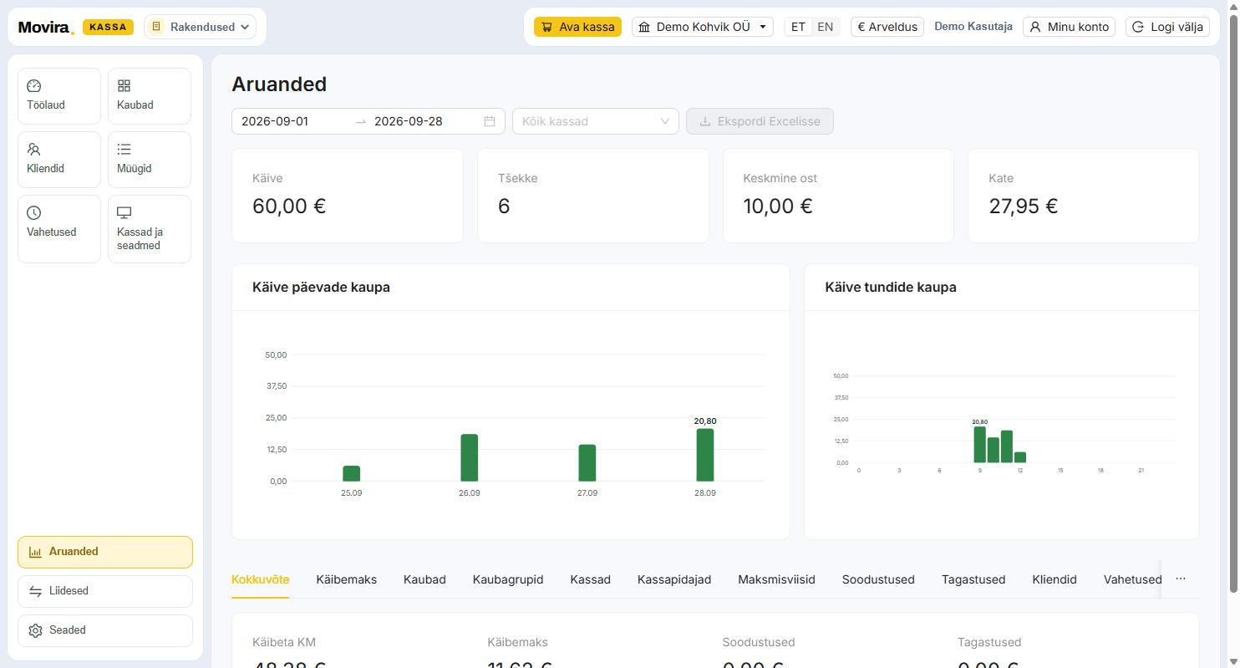Screen dimensions: 1240x668
Task: Show more tabs with the ellipsis
Action: (x=1180, y=579)
